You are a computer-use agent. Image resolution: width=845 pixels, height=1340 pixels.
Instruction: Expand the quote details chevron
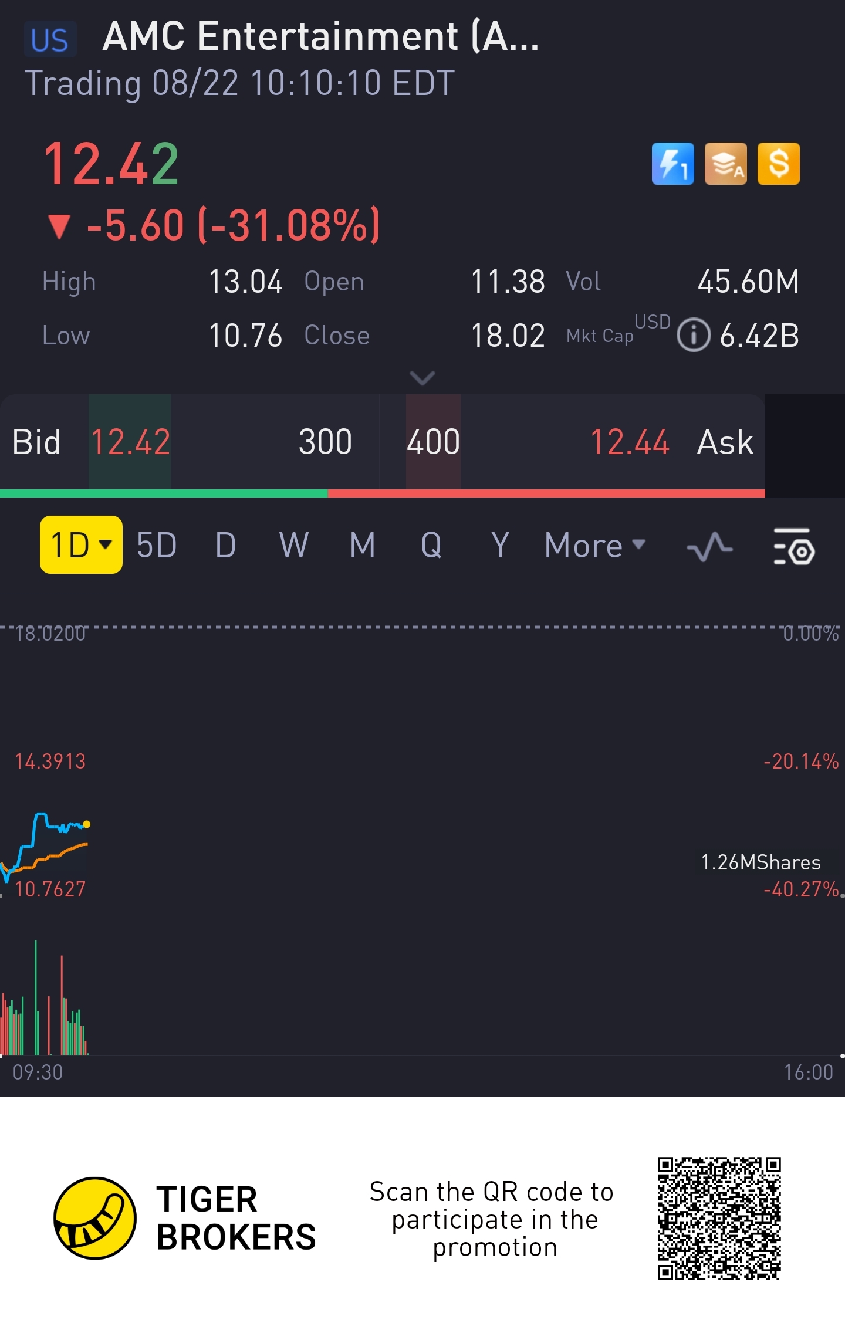tap(422, 378)
